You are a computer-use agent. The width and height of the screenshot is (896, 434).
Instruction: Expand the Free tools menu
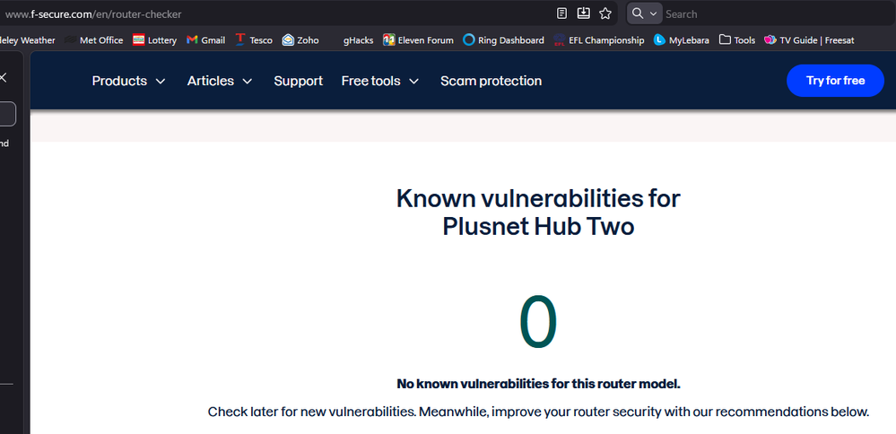point(380,81)
